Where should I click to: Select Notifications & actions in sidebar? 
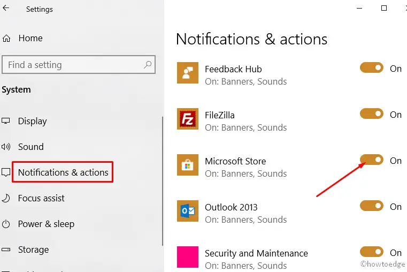pos(63,172)
